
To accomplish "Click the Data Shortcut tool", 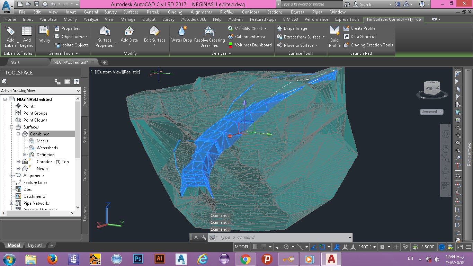I will [x=359, y=37].
